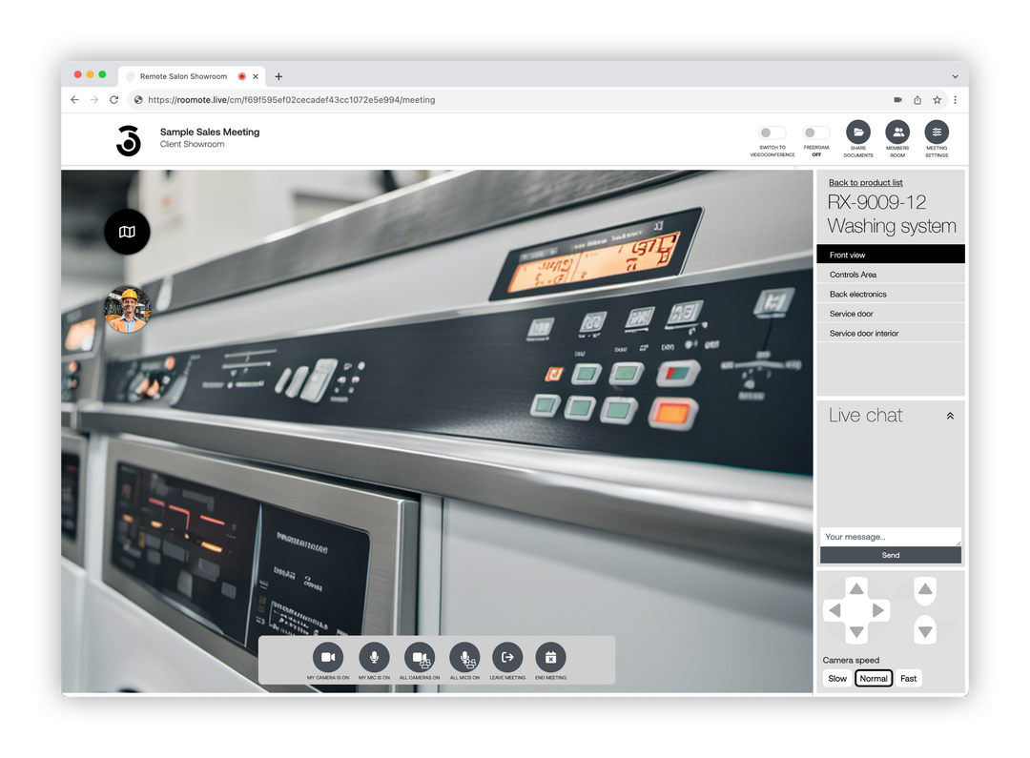Pan the camera to the right
Screen dimensions: 1030x758
point(879,610)
